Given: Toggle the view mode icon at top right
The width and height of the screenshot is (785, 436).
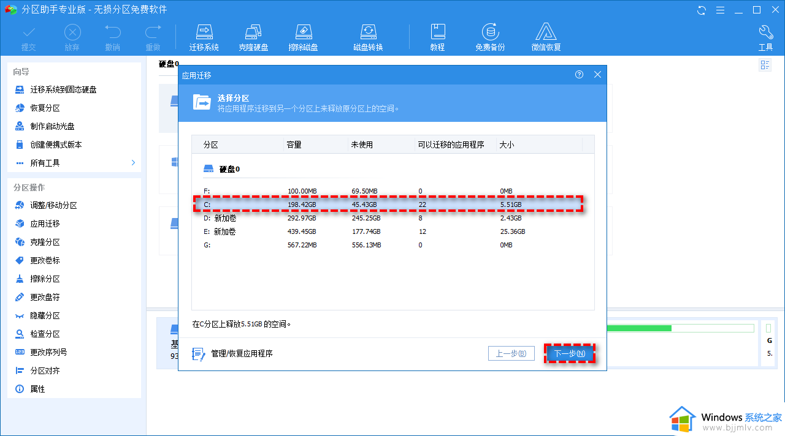Looking at the screenshot, I should click(765, 65).
